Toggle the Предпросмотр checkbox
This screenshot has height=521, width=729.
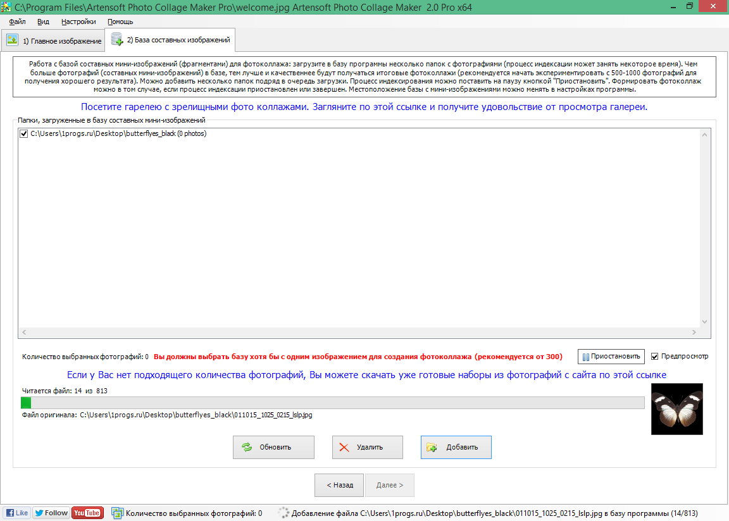[x=654, y=356]
